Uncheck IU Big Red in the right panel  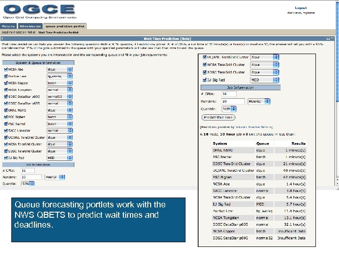tap(204, 79)
